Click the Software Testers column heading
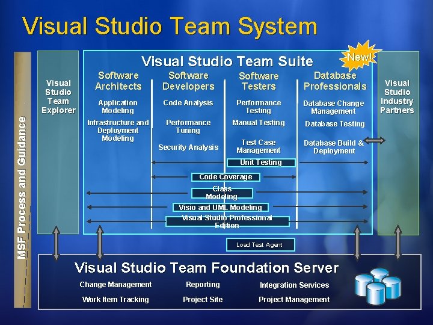The image size is (433, 325). pyautogui.click(x=259, y=81)
